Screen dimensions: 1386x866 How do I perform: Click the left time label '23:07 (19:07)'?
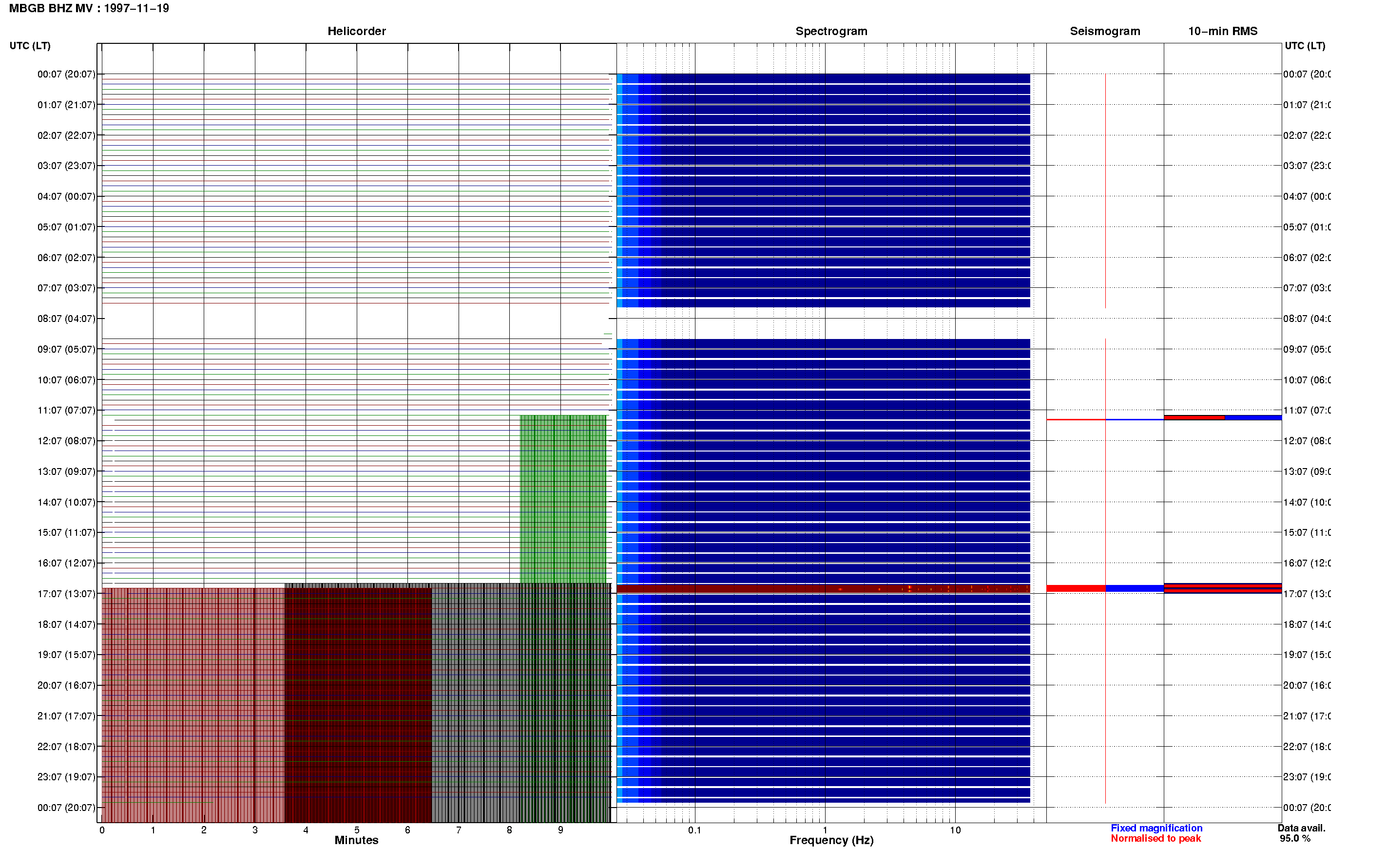66,777
